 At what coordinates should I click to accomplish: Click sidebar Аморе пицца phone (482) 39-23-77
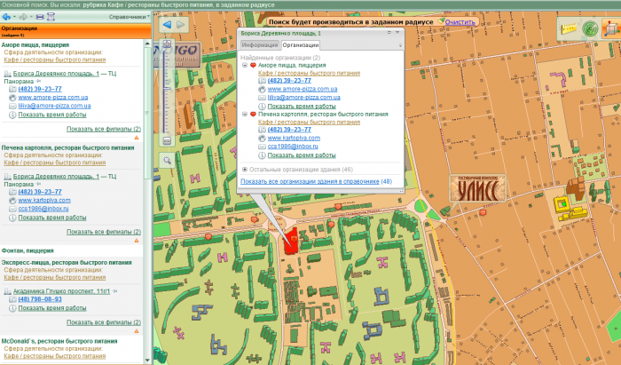40,89
